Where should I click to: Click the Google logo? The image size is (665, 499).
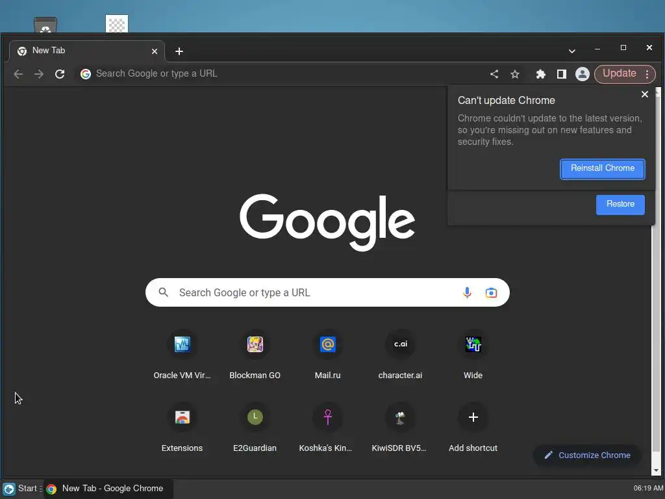(327, 222)
